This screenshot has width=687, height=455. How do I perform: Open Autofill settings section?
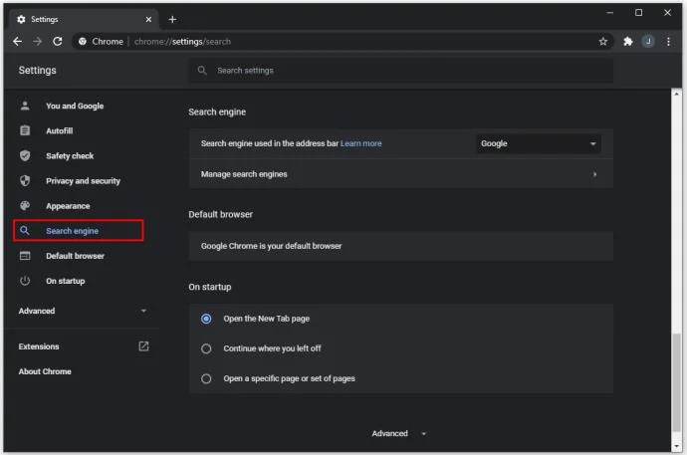pyautogui.click(x=59, y=130)
